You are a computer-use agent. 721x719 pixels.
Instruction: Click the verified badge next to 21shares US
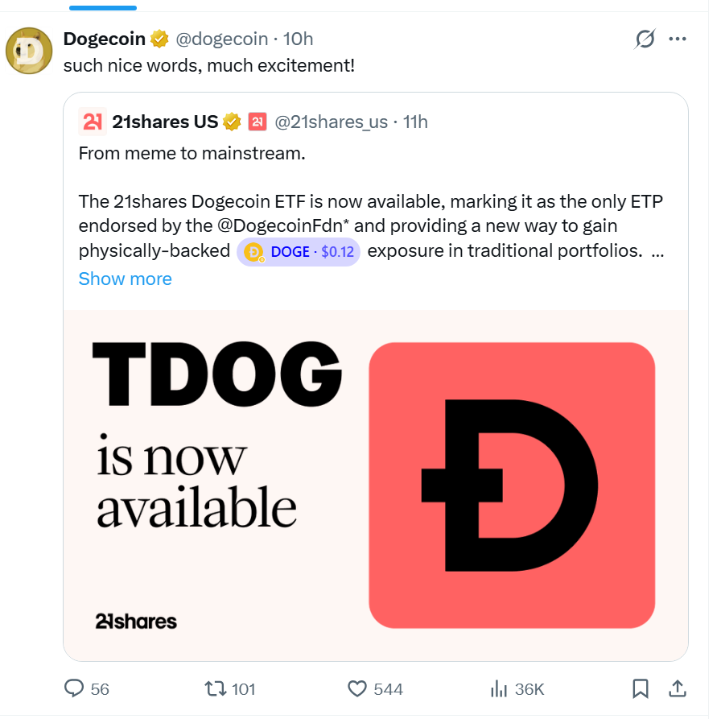233,122
